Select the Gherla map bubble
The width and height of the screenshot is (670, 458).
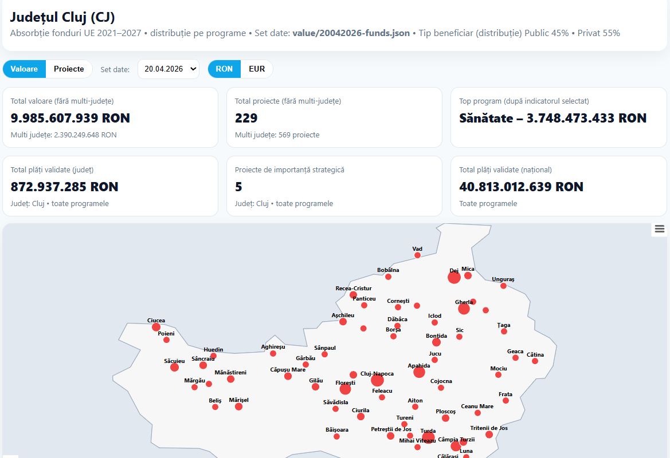click(464, 309)
